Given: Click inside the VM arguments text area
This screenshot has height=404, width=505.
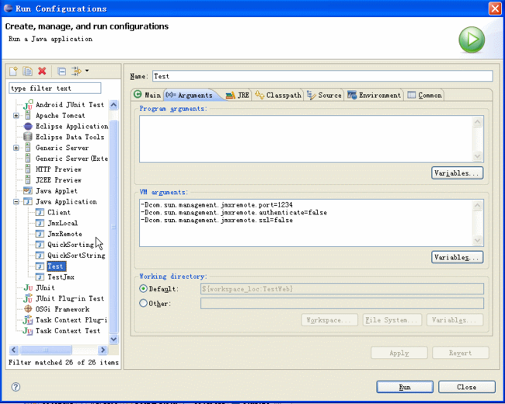Looking at the screenshot, I should [x=306, y=223].
